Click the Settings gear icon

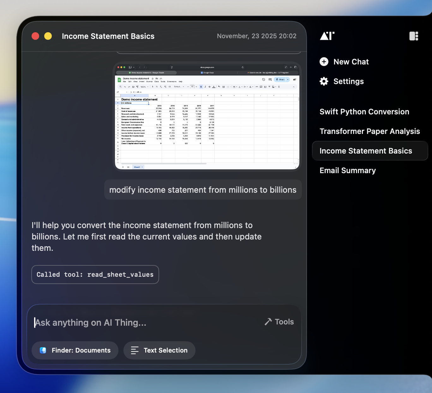coord(324,81)
